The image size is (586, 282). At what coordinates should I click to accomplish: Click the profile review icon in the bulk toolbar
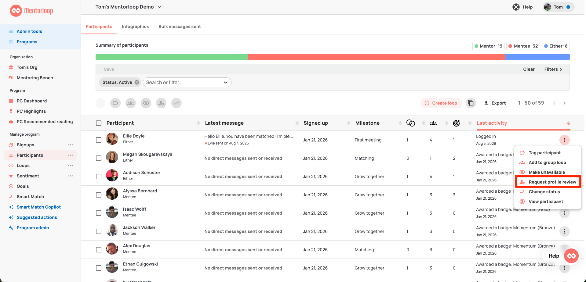161,103
